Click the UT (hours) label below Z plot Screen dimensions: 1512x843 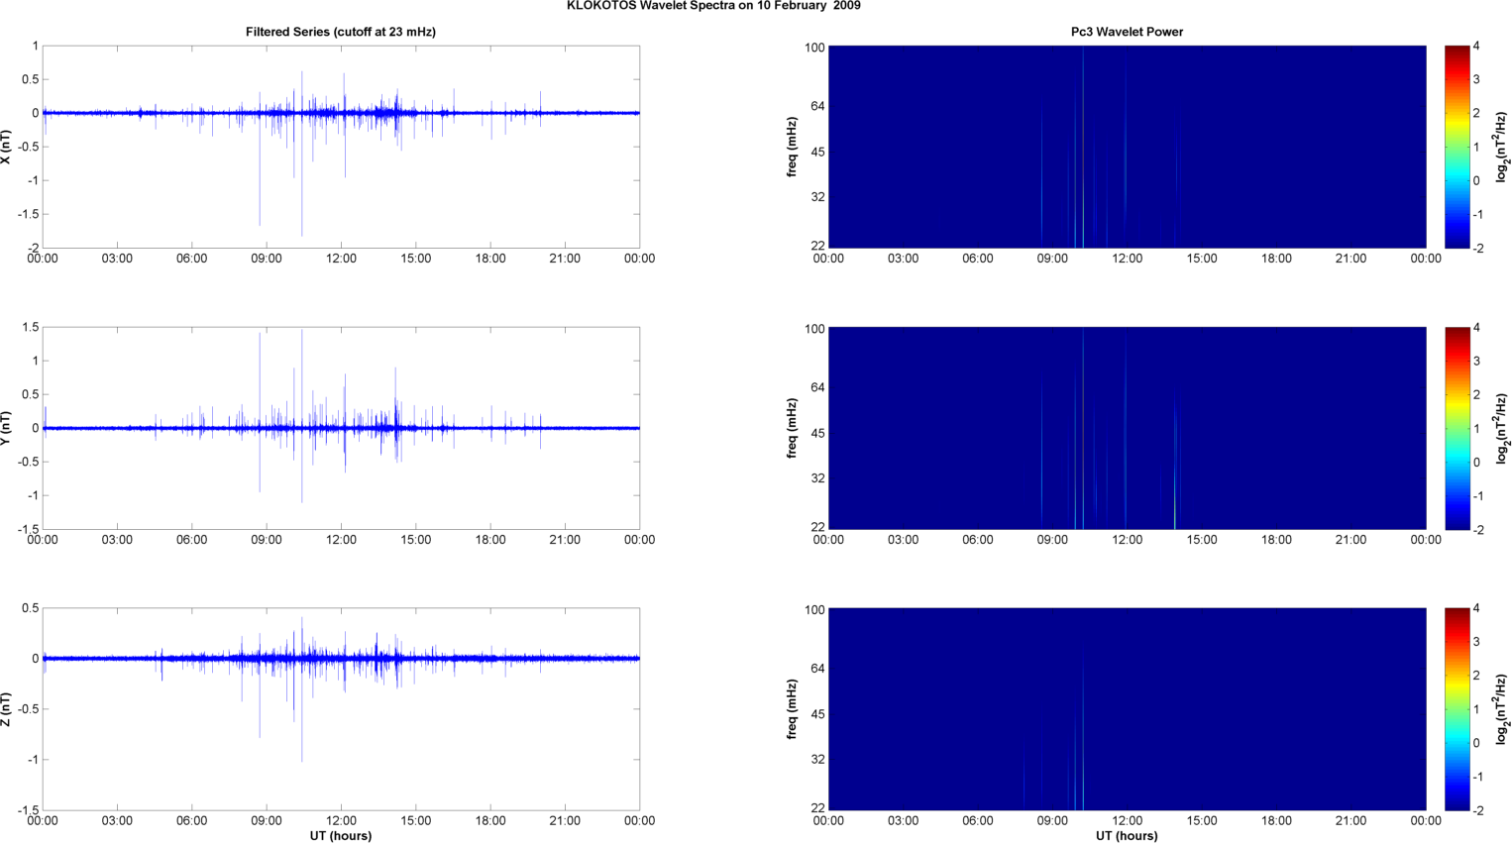[340, 835]
